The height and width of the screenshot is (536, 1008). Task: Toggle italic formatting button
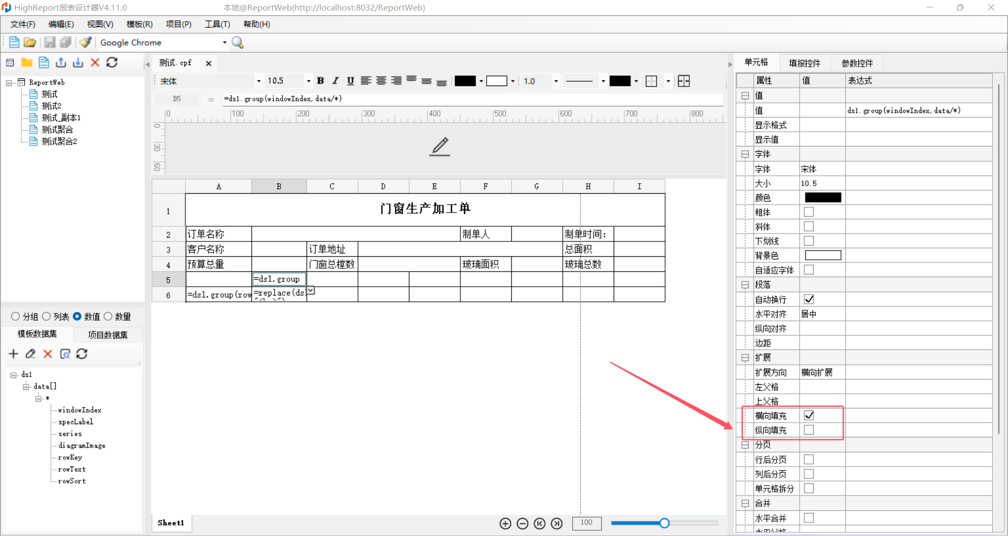click(x=335, y=81)
